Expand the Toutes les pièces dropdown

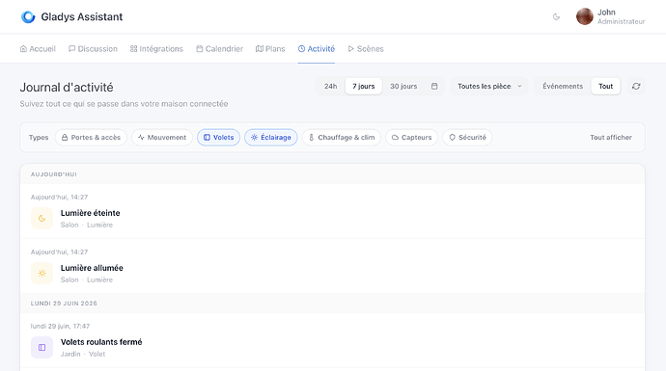(x=489, y=86)
